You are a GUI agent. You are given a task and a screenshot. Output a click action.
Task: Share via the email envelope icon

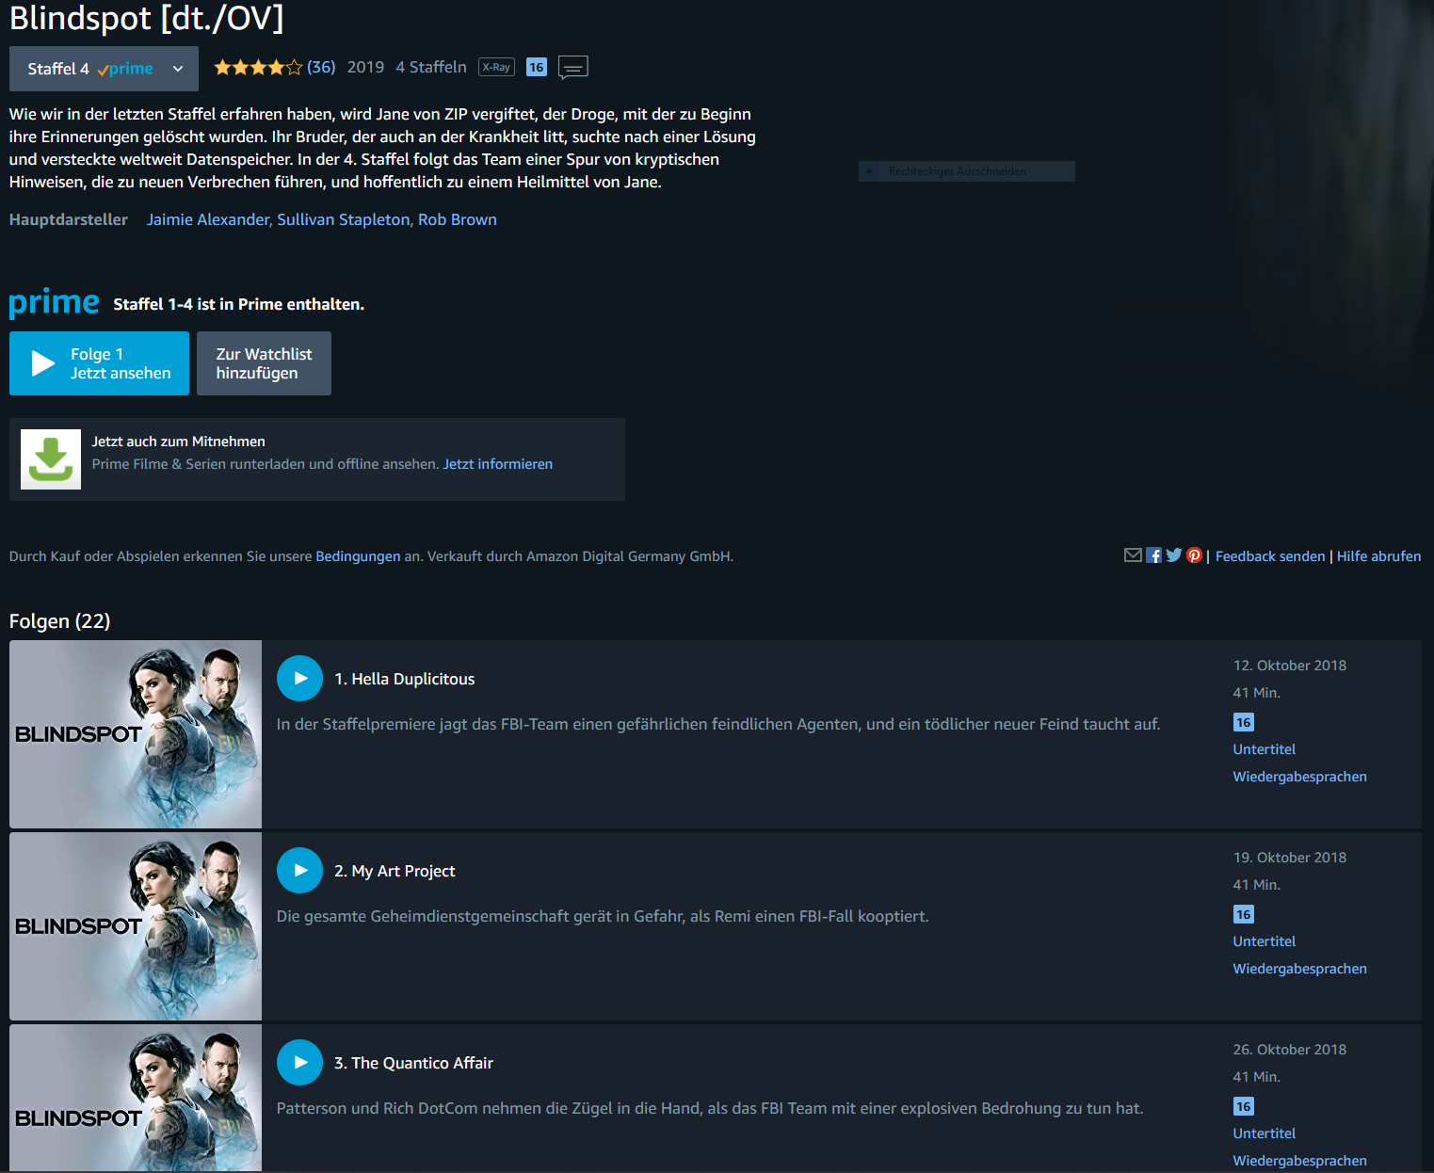point(1133,555)
